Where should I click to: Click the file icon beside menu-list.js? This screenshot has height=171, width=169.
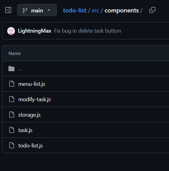point(11,84)
